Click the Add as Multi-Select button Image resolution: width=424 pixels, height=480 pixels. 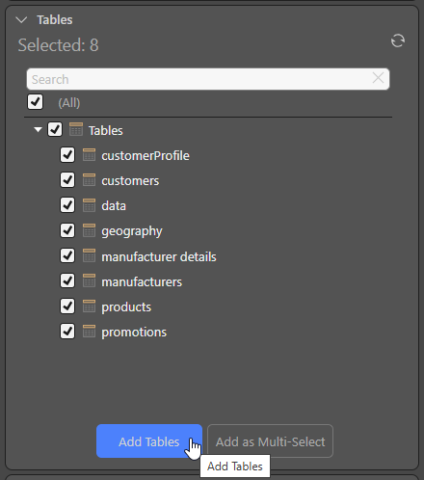click(270, 441)
